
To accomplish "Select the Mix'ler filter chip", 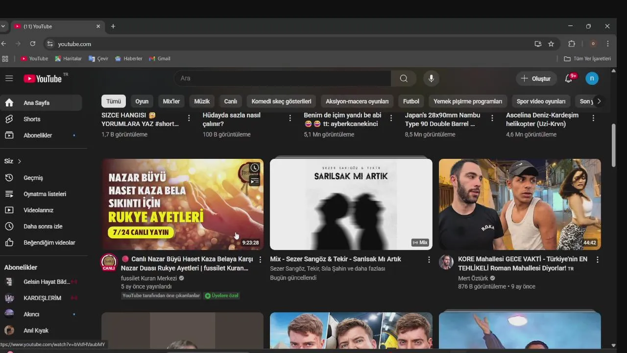I will point(171,101).
